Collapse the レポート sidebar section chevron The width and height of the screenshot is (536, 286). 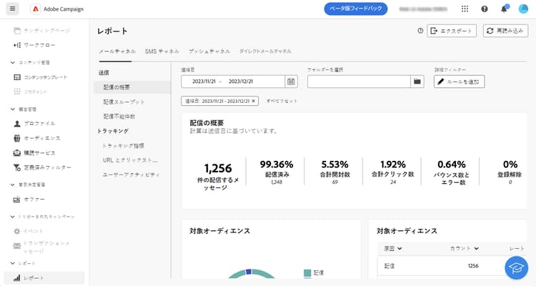pos(13,263)
